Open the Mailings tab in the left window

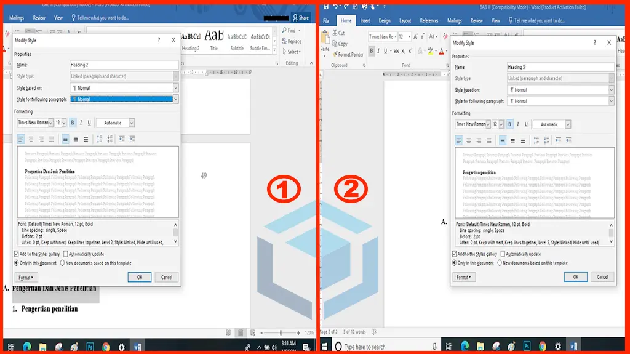click(x=17, y=18)
